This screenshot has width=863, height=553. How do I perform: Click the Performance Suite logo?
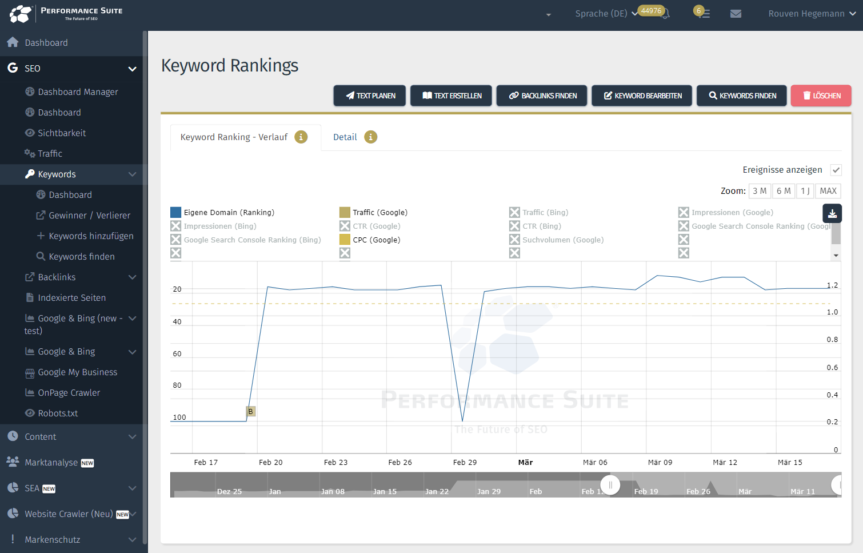66,14
